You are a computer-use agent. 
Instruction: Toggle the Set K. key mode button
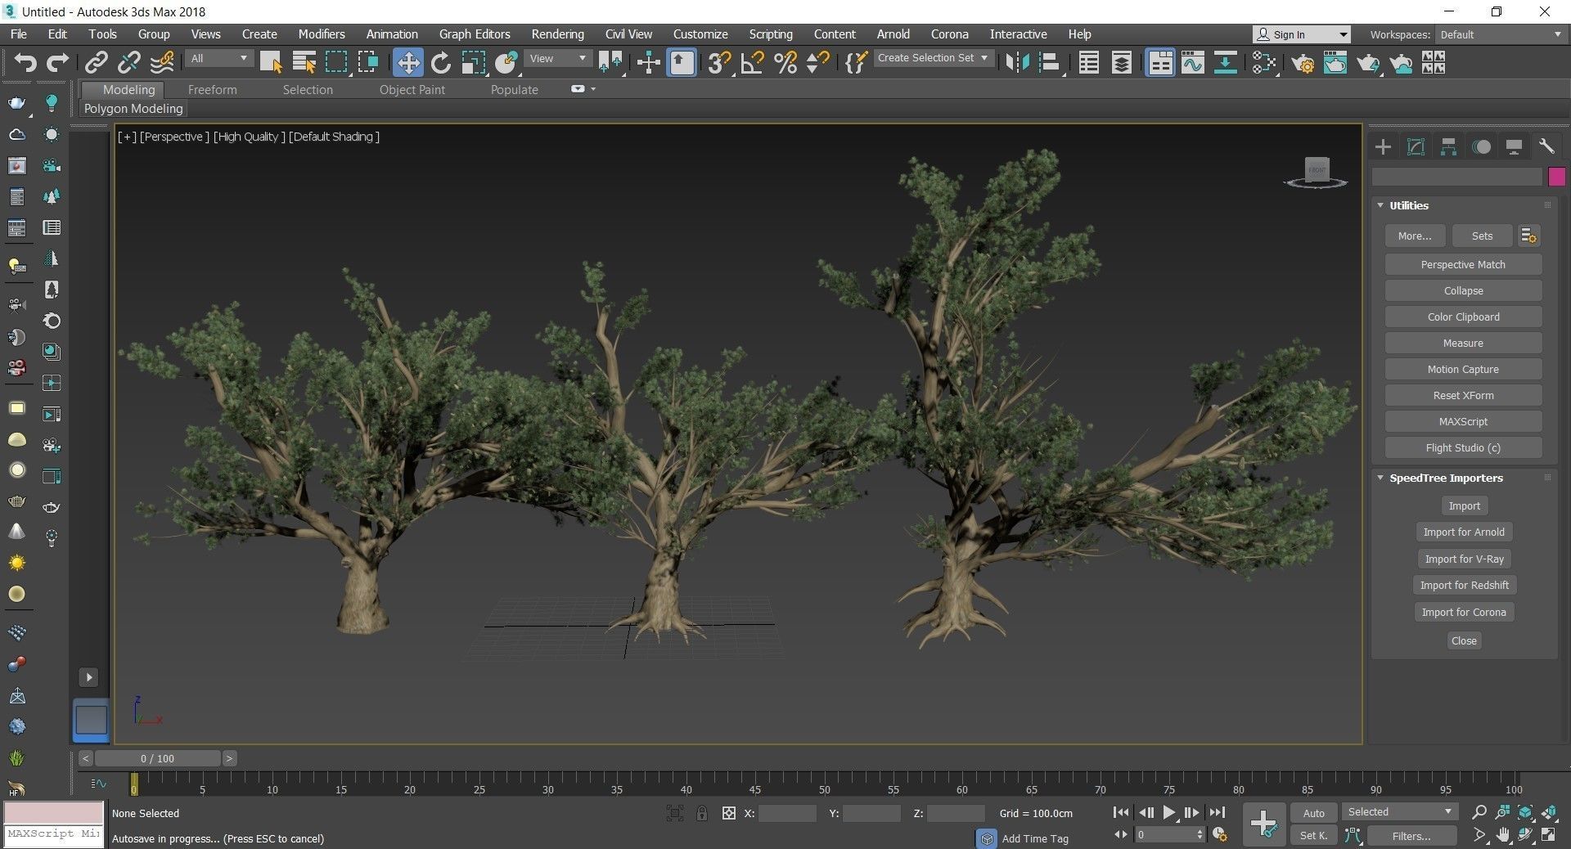click(x=1313, y=835)
